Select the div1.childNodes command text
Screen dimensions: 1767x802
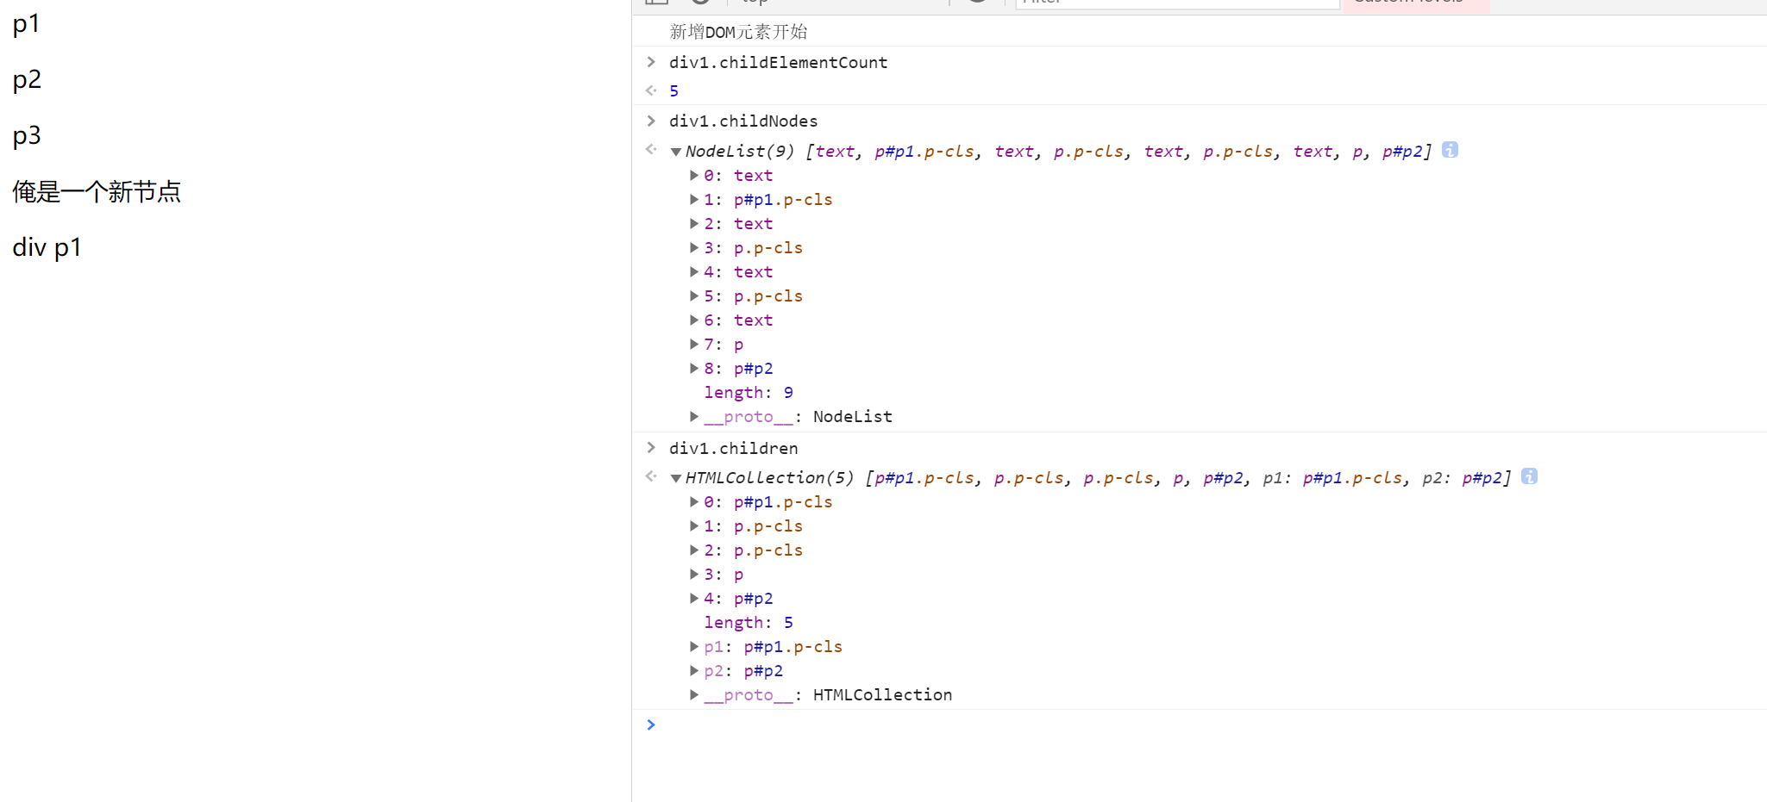(x=743, y=121)
